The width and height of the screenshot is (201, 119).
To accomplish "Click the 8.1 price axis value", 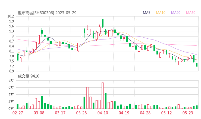I will (11, 51).
